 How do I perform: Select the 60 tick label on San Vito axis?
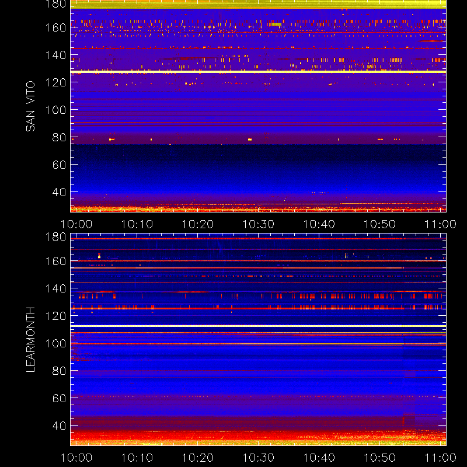pos(60,165)
